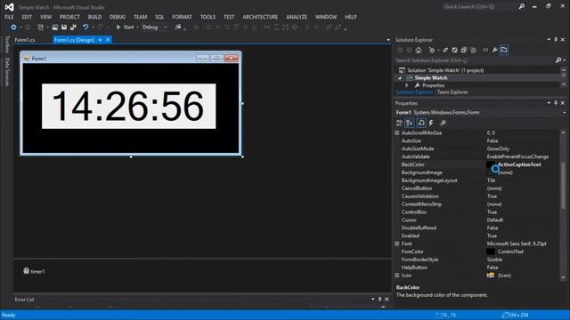Click the Sync with Active Document icon
Screen dimensions: 570x320
445,50
